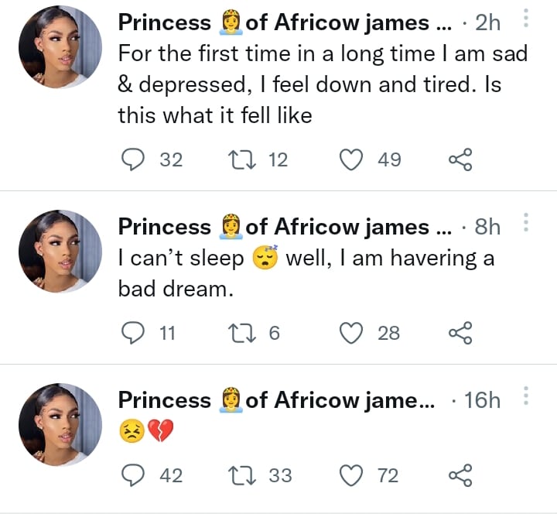557x514 pixels.
Task: Reply to the bad dream tweet
Action: 135,333
